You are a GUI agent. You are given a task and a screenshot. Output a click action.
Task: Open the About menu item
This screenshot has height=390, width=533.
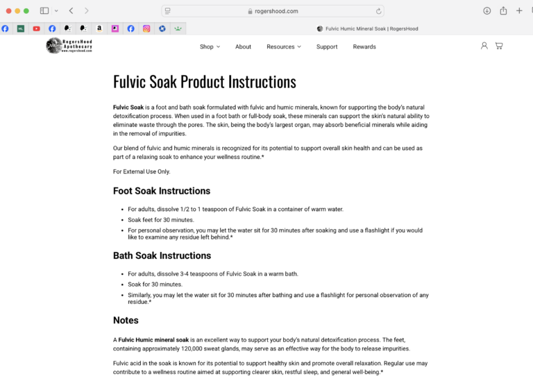tap(243, 46)
